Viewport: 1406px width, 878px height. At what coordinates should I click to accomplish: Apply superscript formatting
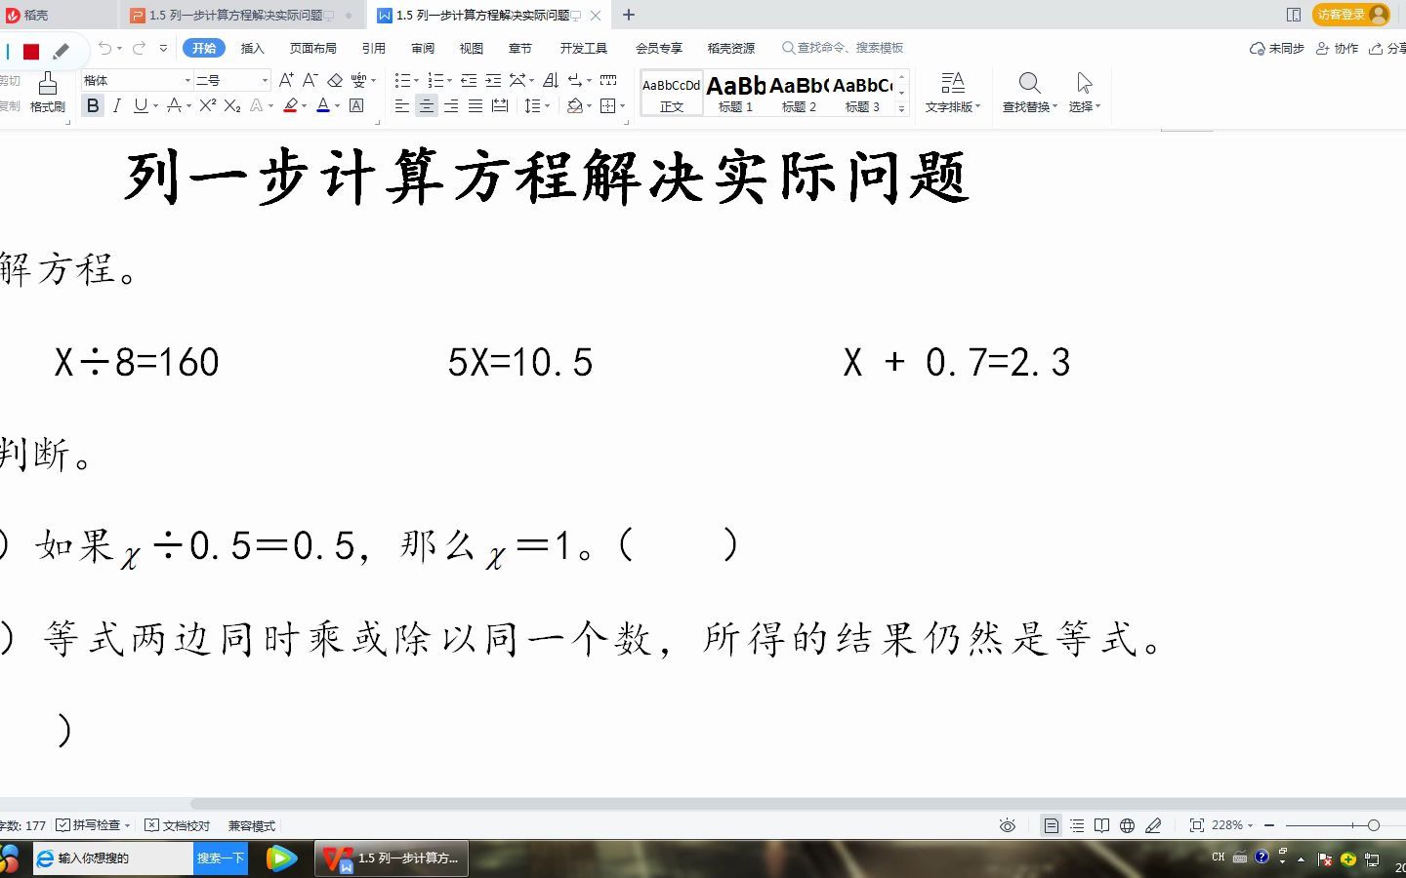[x=207, y=105]
